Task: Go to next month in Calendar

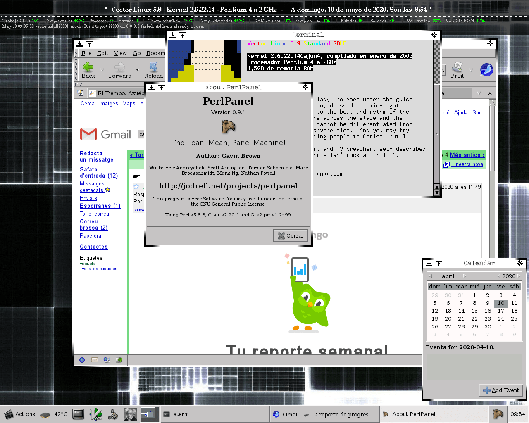Action: coord(465,276)
